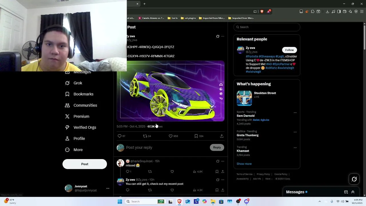This screenshot has width=366, height=206.
Task: Reply to harle3nquinzel's 'missed' comment
Action: coord(128,172)
